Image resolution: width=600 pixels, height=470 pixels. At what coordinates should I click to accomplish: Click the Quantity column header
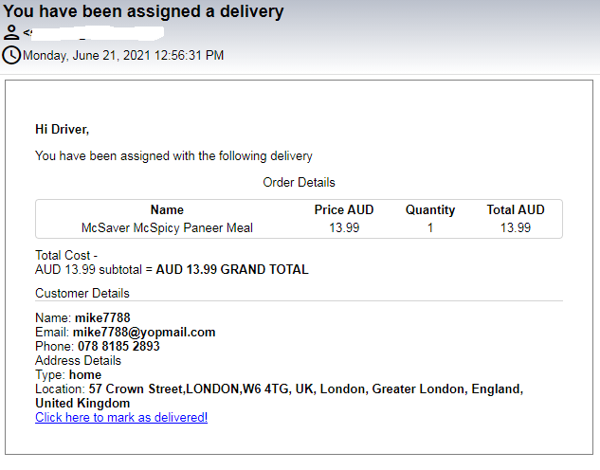point(430,210)
